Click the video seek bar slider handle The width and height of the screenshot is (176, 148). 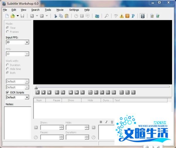(x=36, y=88)
